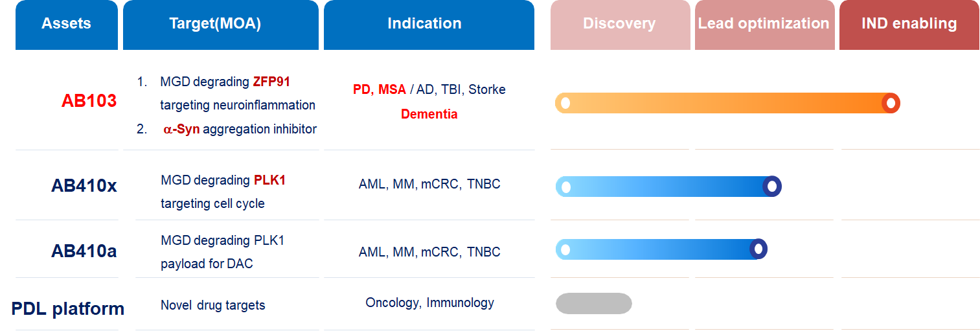Screen dimensions: 980x331
Task: Select the red Dementia indication text
Action: [x=429, y=115]
